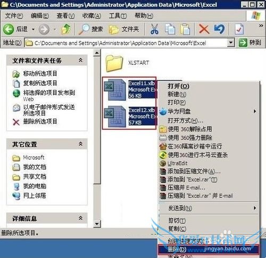Expand toolbar overflow chevron
This screenshot has height=258, width=266.
tap(261, 26)
